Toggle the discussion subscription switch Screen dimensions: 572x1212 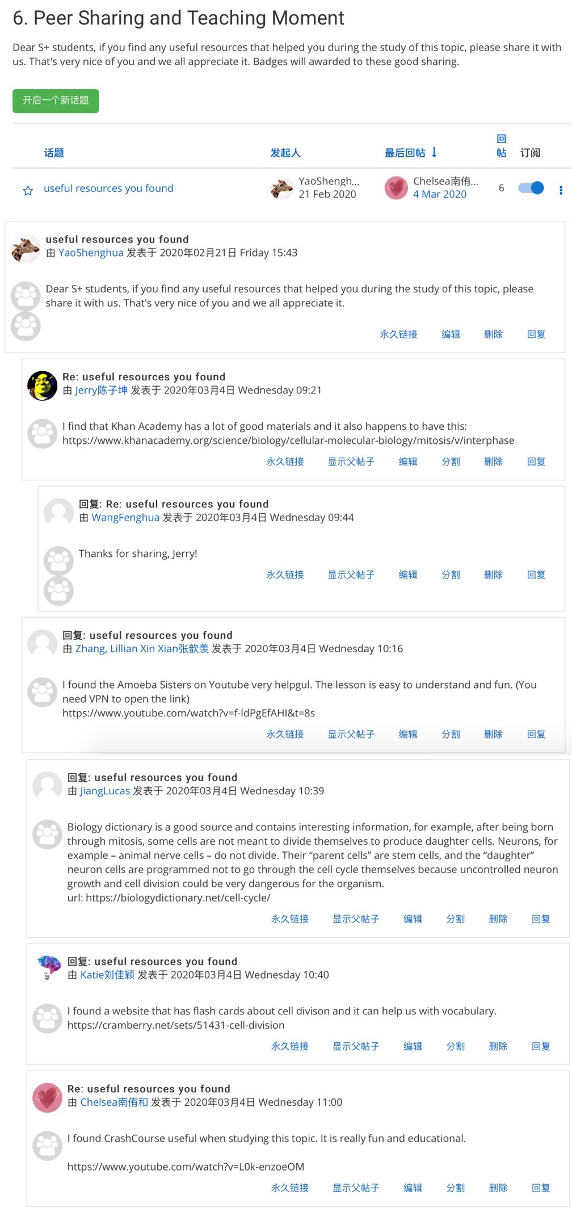(x=531, y=188)
